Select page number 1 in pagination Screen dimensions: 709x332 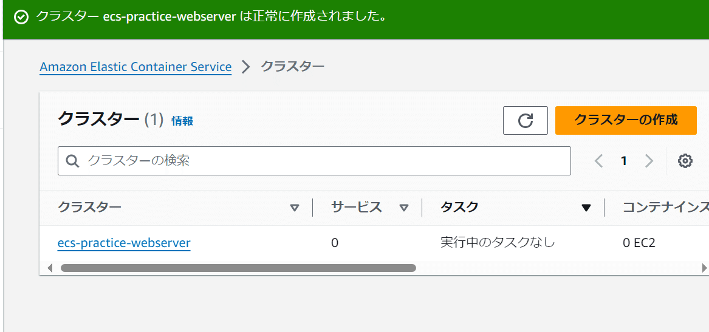tap(623, 161)
